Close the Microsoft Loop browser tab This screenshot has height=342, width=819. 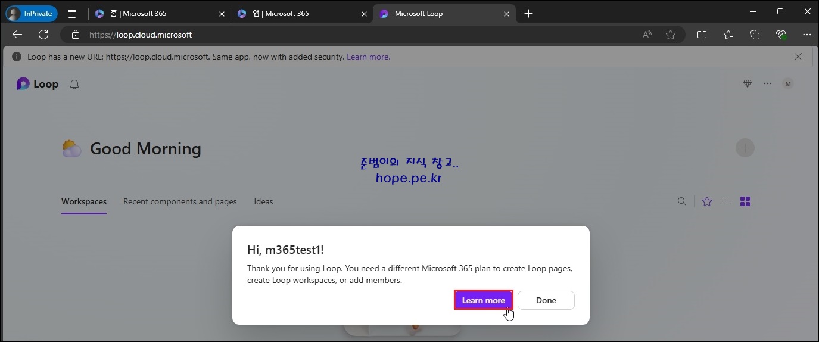click(x=507, y=14)
